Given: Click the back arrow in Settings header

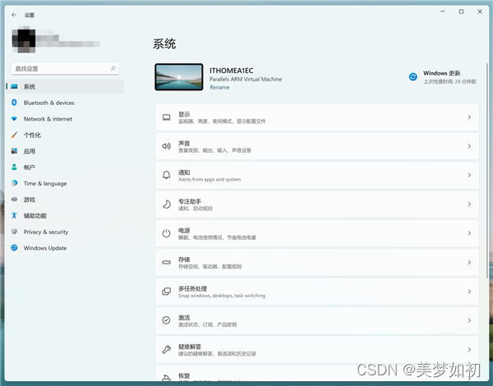Looking at the screenshot, I should point(14,15).
